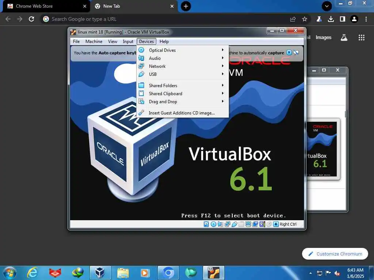374x280 pixels.
Task: Open Optical Drives submenu
Action: tap(183, 50)
